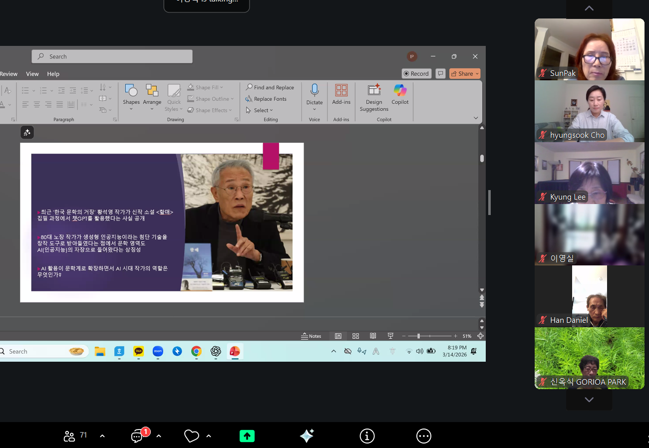Click the Record button
649x448 pixels.
pos(416,73)
